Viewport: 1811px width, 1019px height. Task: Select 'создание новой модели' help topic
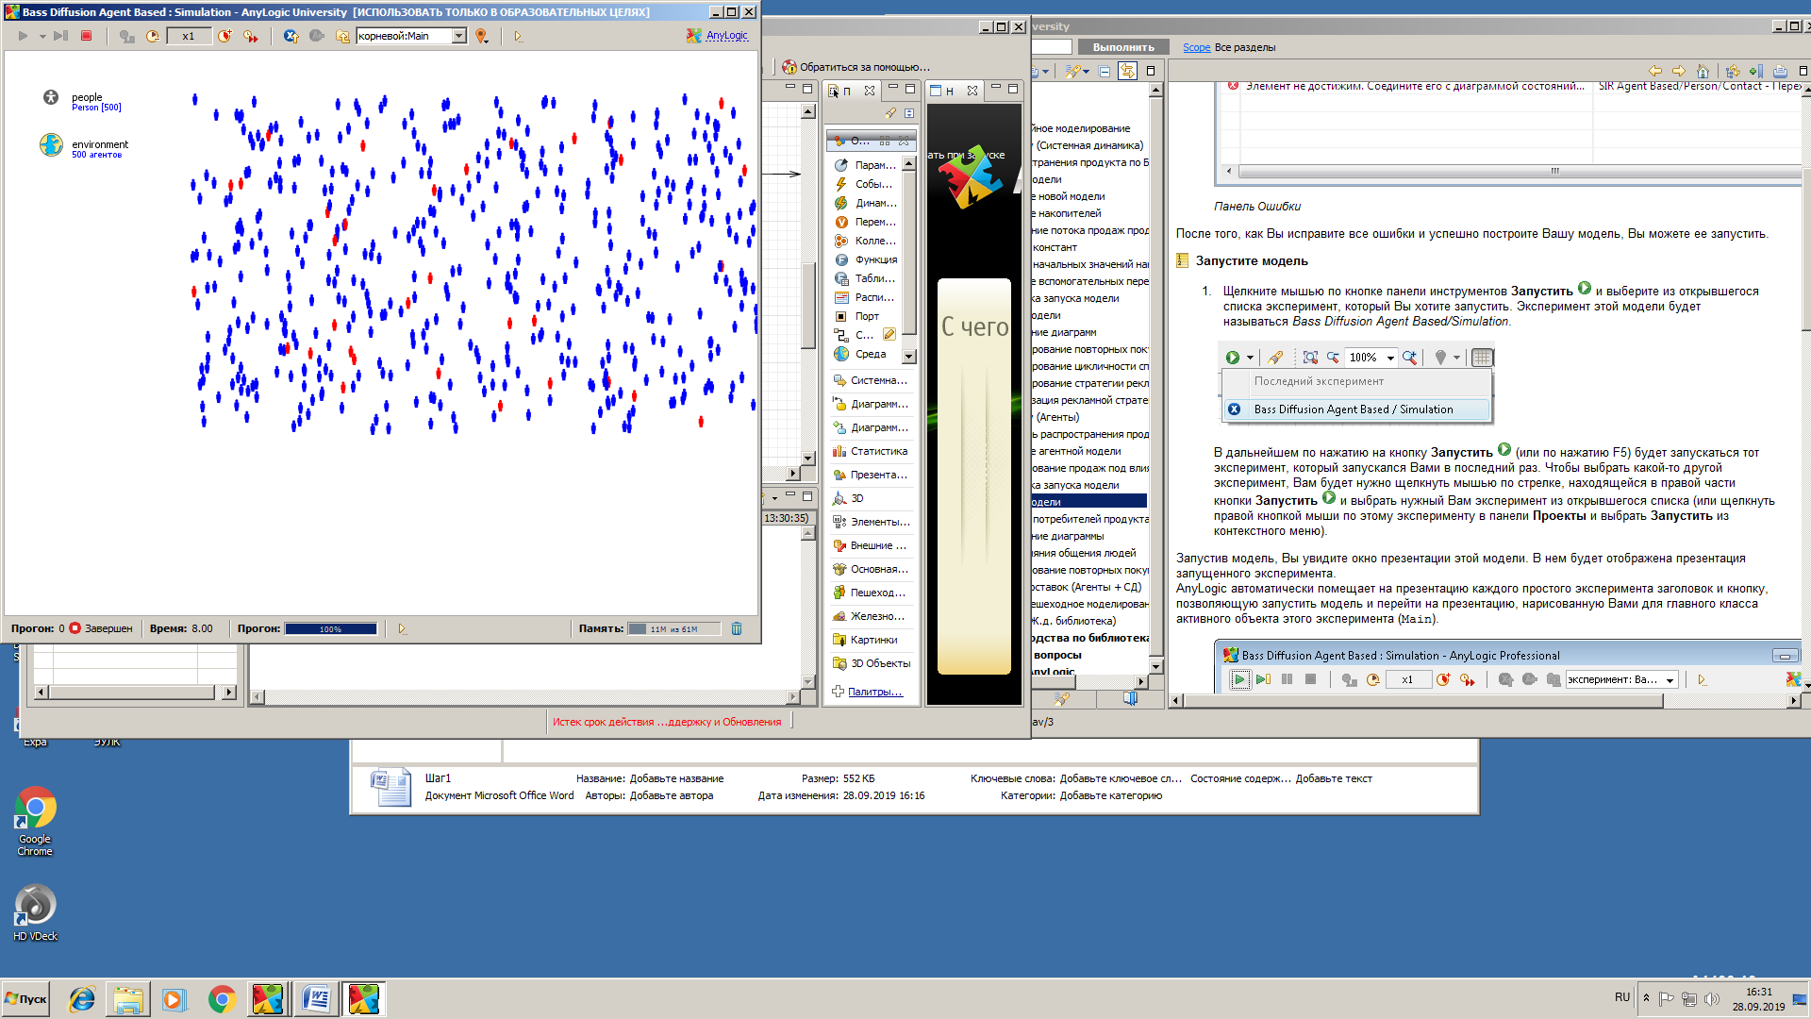coord(1069,196)
